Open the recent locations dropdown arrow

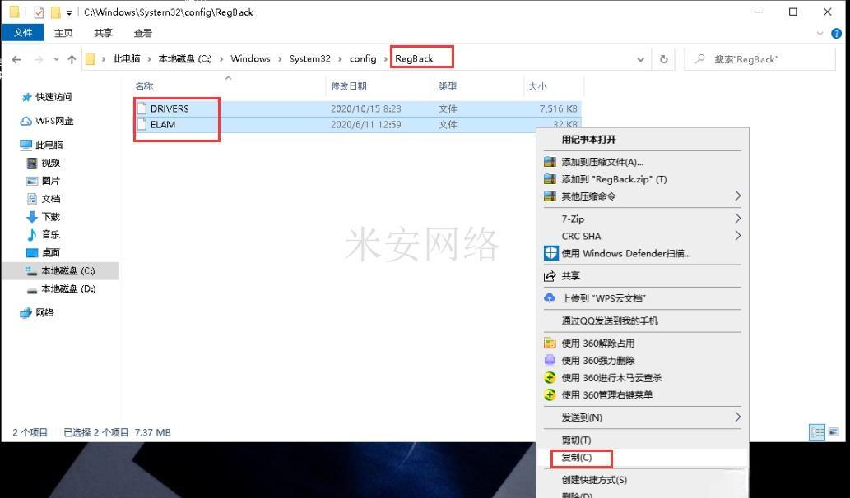57,59
